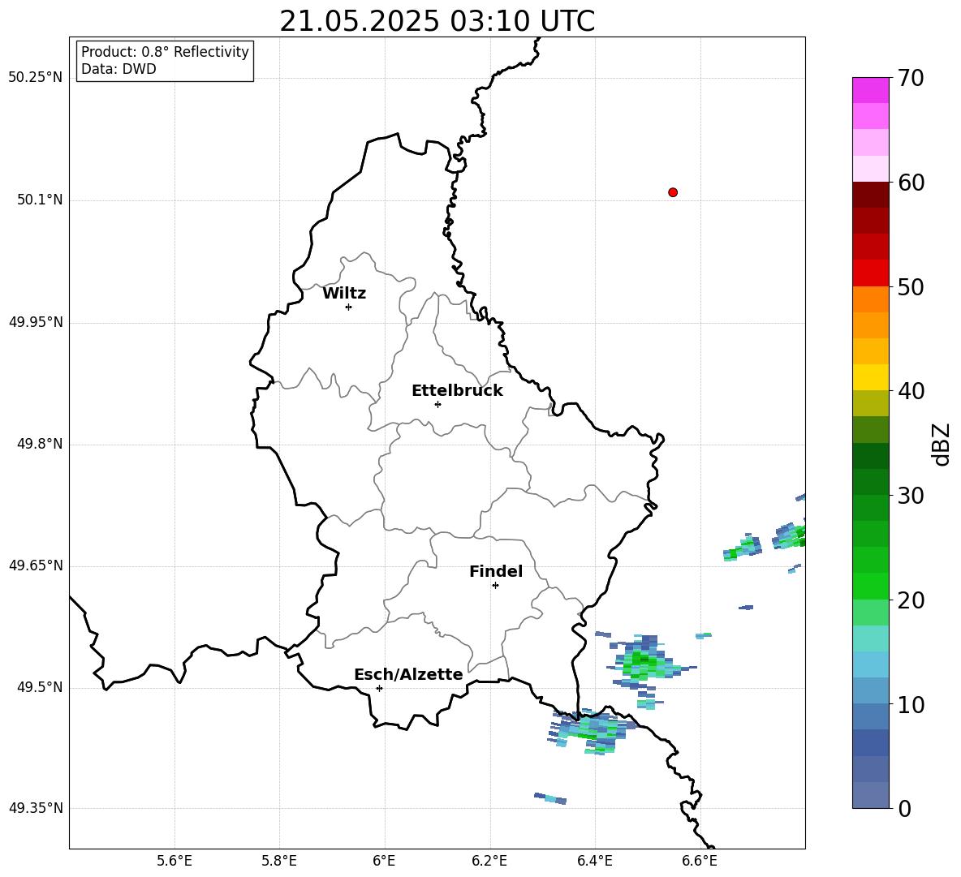Click the 49.95°N latitude label
Image resolution: width=961 pixels, height=877 pixels.
(36, 322)
